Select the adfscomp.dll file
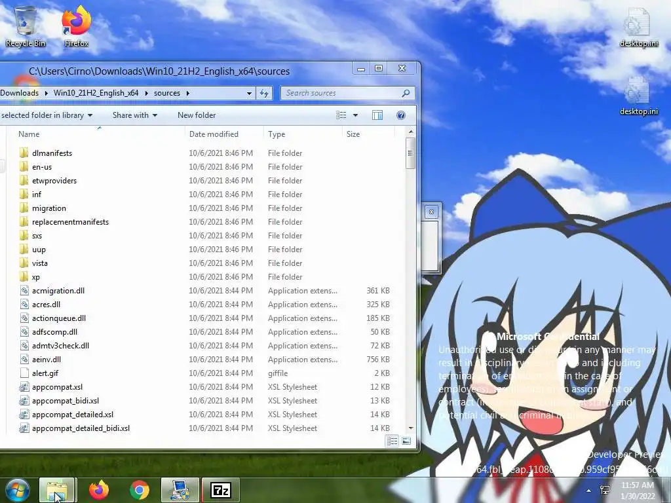 pyautogui.click(x=204, y=331)
